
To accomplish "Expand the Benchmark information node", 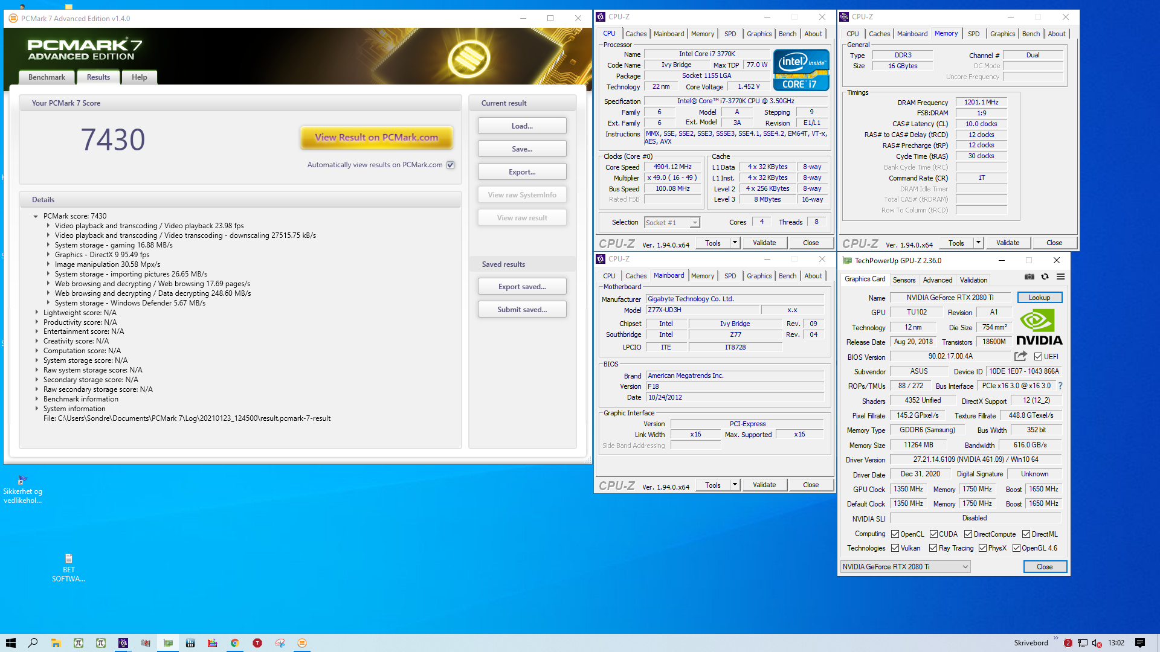I will 37,399.
